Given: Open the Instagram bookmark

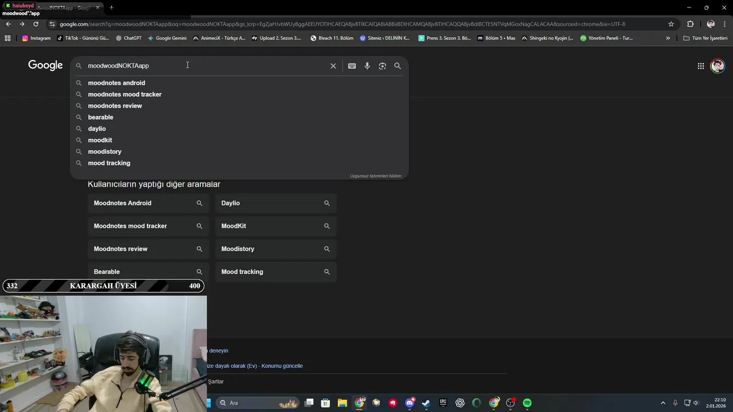Looking at the screenshot, I should pos(36,38).
